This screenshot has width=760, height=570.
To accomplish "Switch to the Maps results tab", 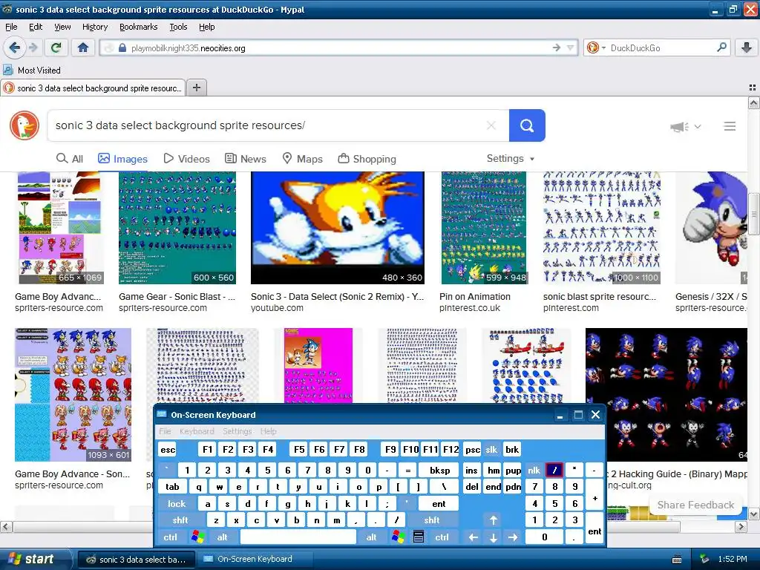I will click(303, 159).
